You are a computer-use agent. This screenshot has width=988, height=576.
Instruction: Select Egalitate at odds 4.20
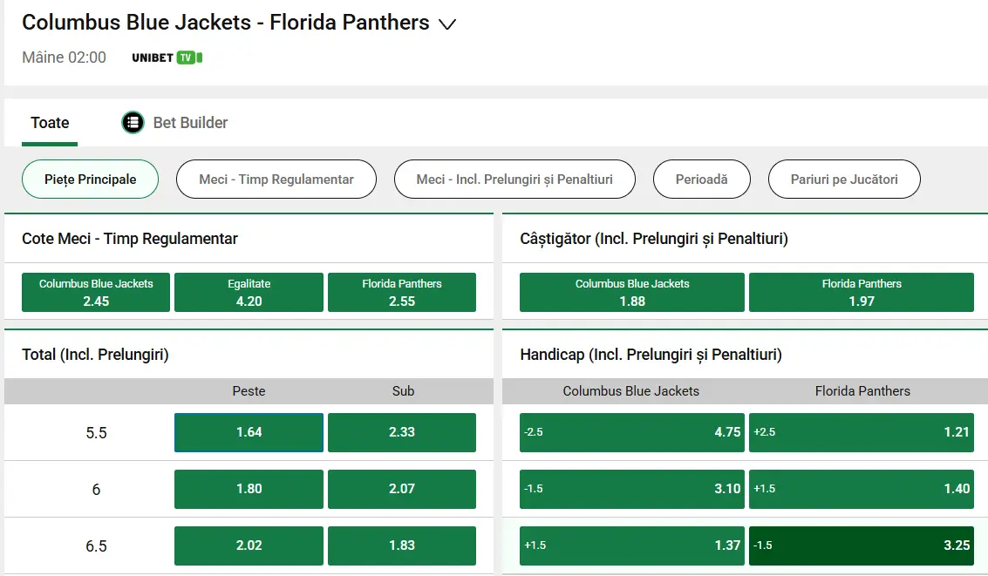(248, 292)
